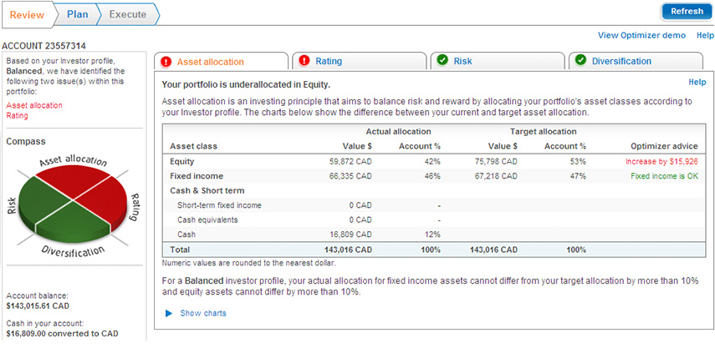The height and width of the screenshot is (348, 715).
Task: Click the green checkmark icon on Diversification tab
Action: coord(580,61)
